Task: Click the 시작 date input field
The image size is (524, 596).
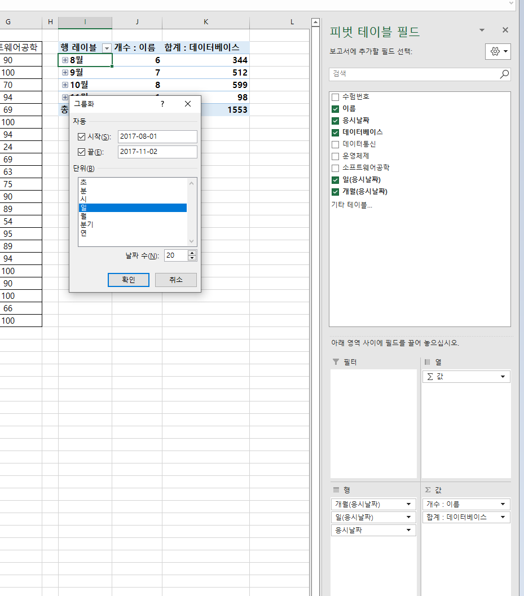Action: pyautogui.click(x=157, y=136)
